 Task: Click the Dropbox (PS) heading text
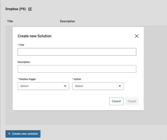pyautogui.click(x=16, y=9)
